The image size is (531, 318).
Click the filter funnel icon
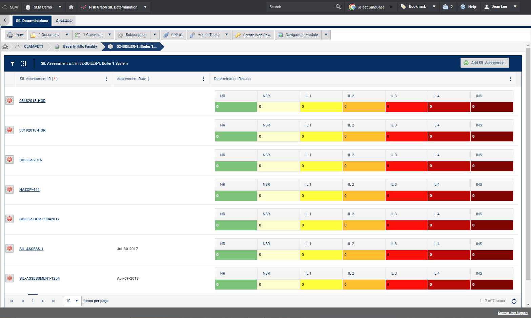pyautogui.click(x=13, y=64)
